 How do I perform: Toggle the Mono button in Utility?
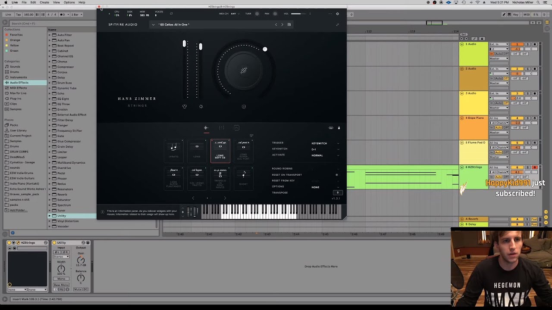(61, 279)
